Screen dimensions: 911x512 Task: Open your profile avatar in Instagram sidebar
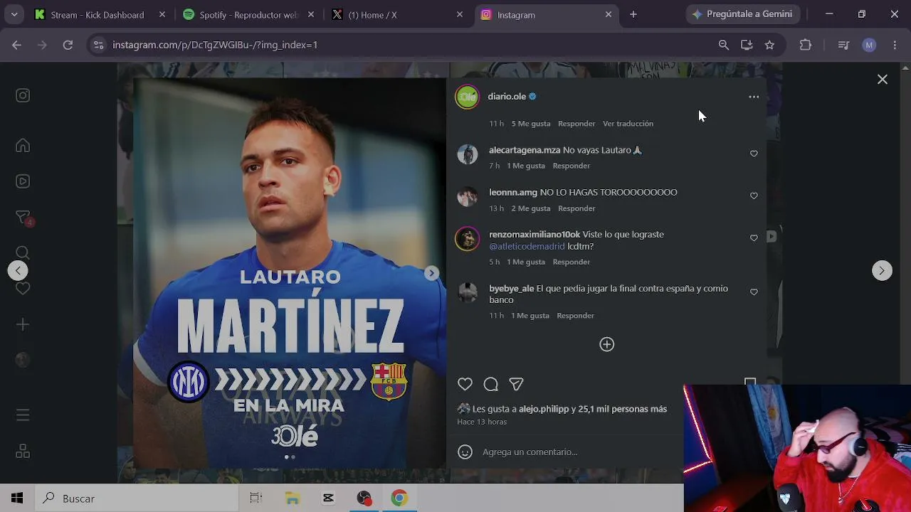[23, 360]
